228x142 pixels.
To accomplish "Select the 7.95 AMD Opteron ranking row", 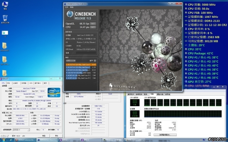I will (81, 73).
